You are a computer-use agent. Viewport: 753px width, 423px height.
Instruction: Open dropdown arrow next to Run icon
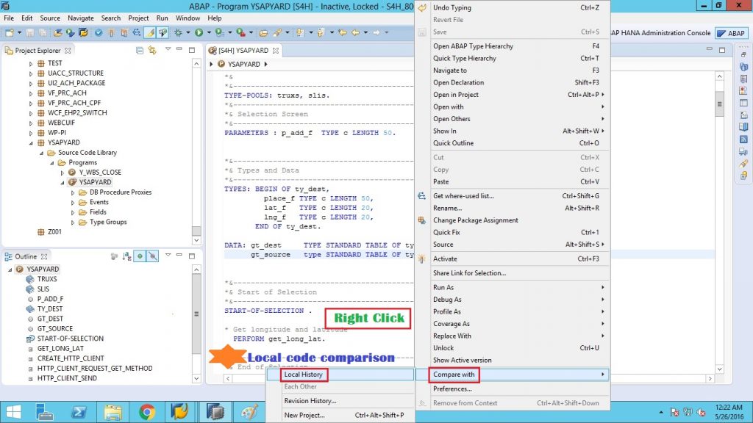pyautogui.click(x=209, y=32)
